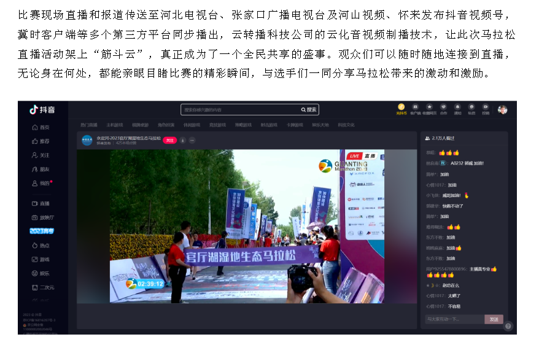Click the 搜索 search button
The image size is (539, 345).
click(309, 110)
